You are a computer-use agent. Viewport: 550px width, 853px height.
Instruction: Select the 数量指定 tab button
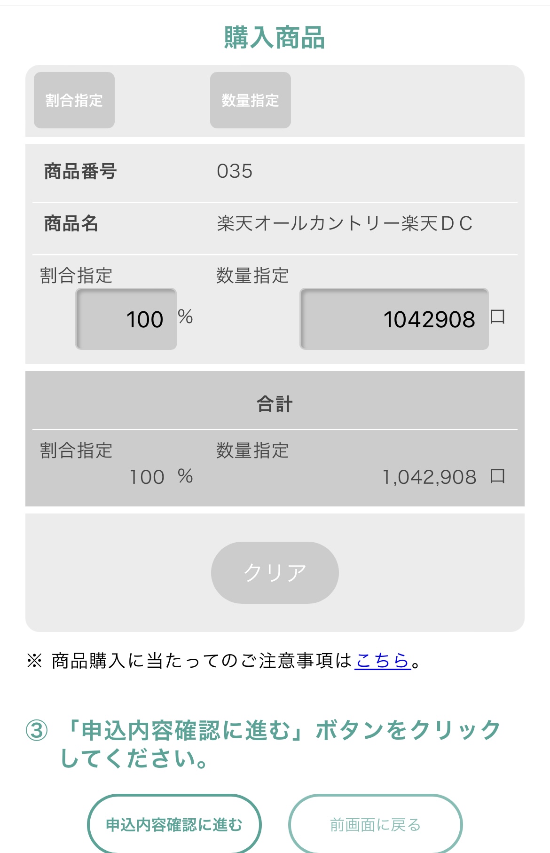point(251,100)
